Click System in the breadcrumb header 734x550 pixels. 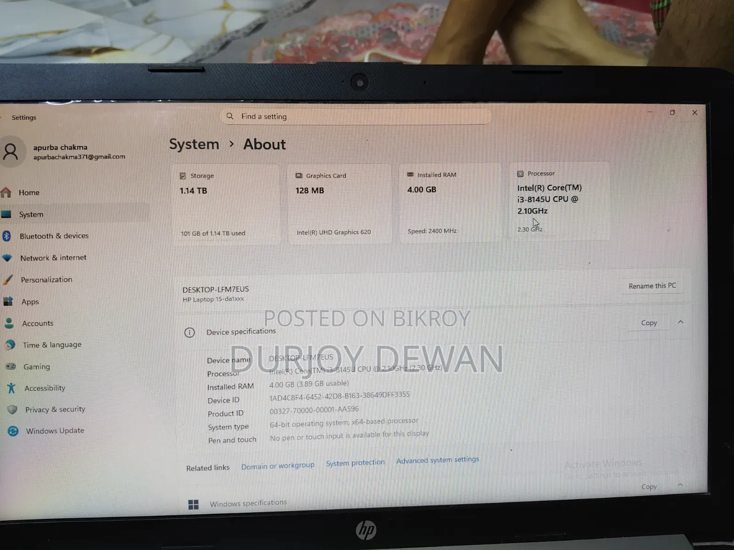194,144
